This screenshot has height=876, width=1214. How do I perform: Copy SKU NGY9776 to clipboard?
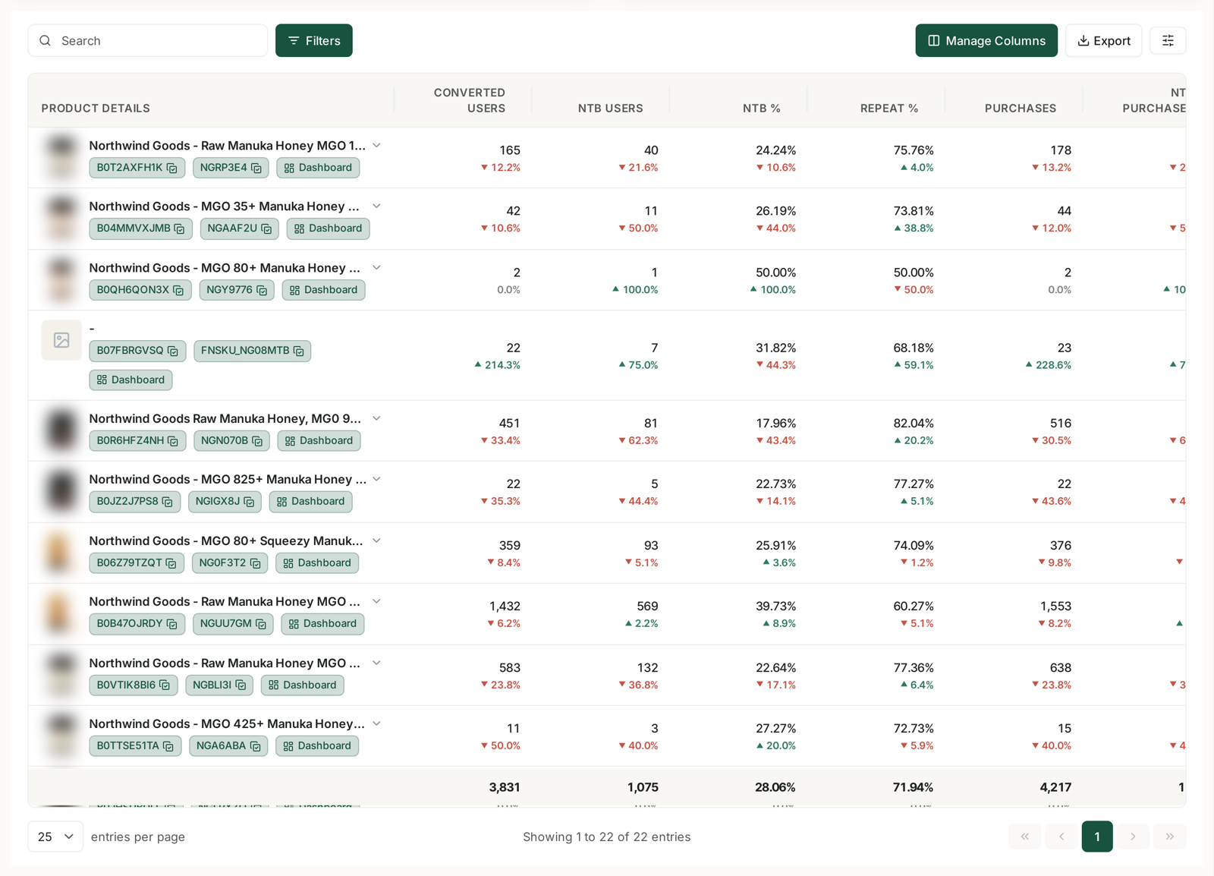click(x=262, y=290)
